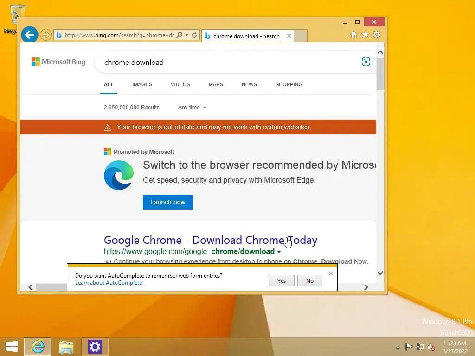Open the PC settings gear on the taskbar
Screen dimensions: 475x356
[95, 347]
